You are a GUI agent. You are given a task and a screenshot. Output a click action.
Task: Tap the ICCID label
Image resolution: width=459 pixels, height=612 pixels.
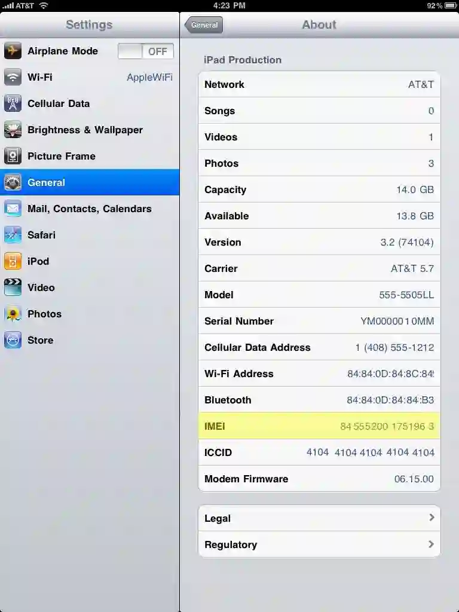(x=218, y=452)
